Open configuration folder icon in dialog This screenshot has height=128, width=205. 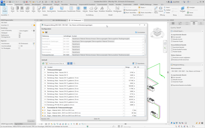point(43,32)
